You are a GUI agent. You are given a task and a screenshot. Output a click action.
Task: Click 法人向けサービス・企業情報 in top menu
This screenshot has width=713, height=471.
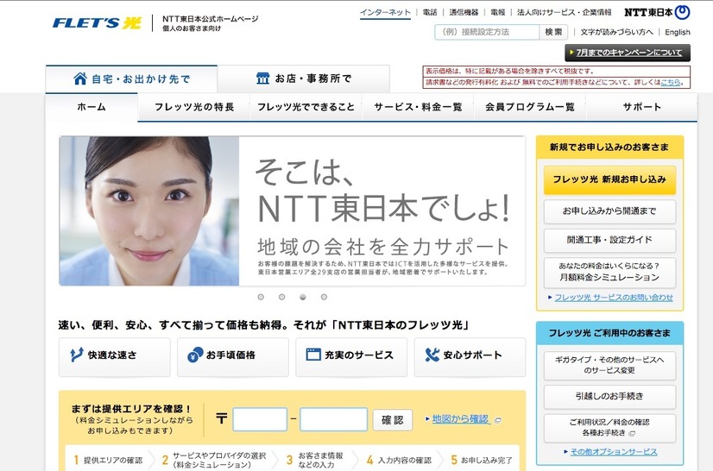tap(565, 13)
